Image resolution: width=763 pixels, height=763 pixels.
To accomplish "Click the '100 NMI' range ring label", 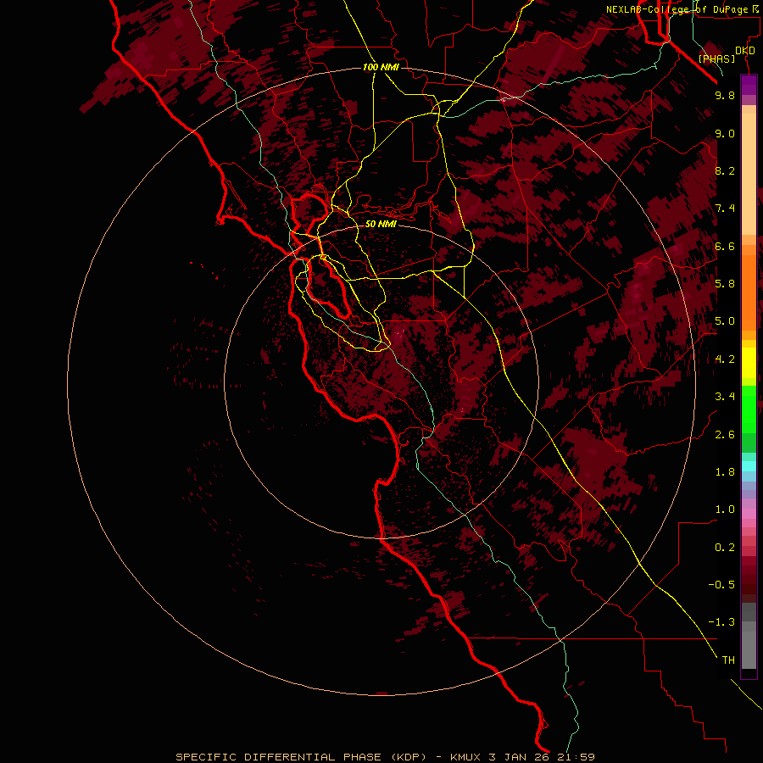I will [381, 67].
